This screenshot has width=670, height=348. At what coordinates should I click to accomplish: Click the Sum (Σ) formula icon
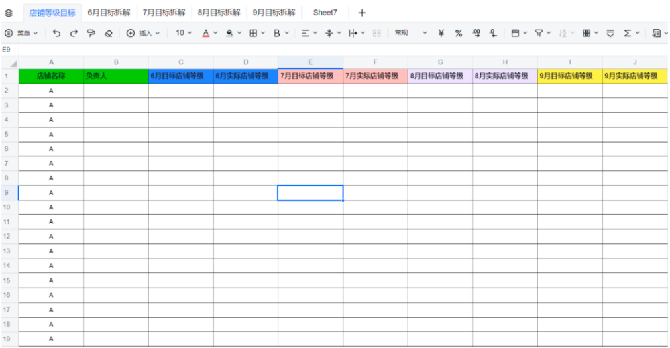tap(628, 33)
